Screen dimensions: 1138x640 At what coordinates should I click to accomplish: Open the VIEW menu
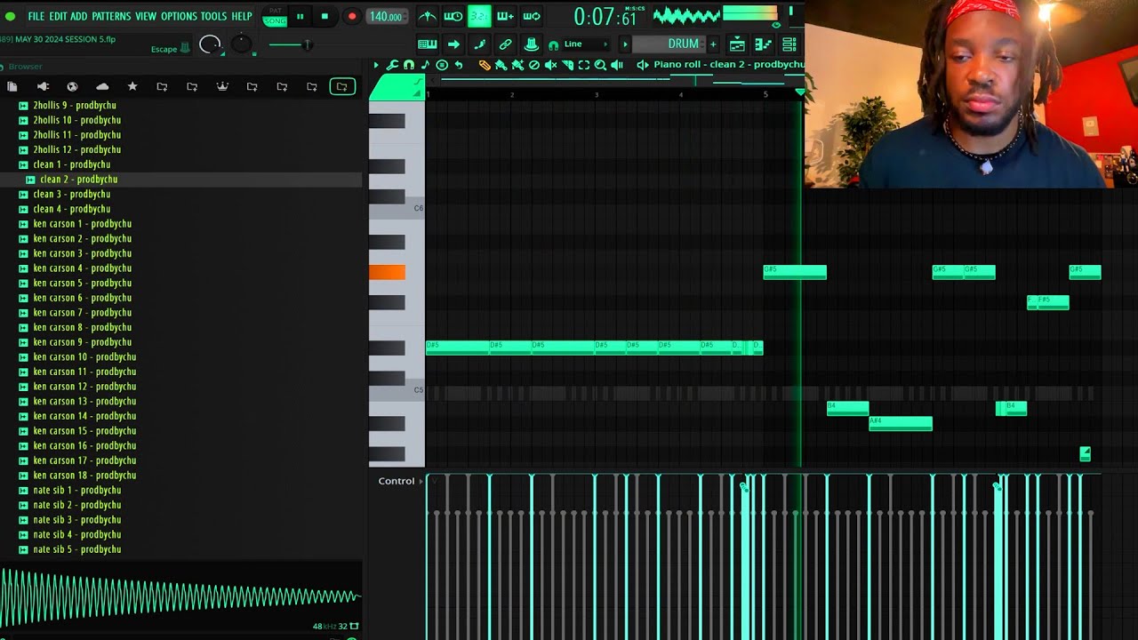pos(146,16)
